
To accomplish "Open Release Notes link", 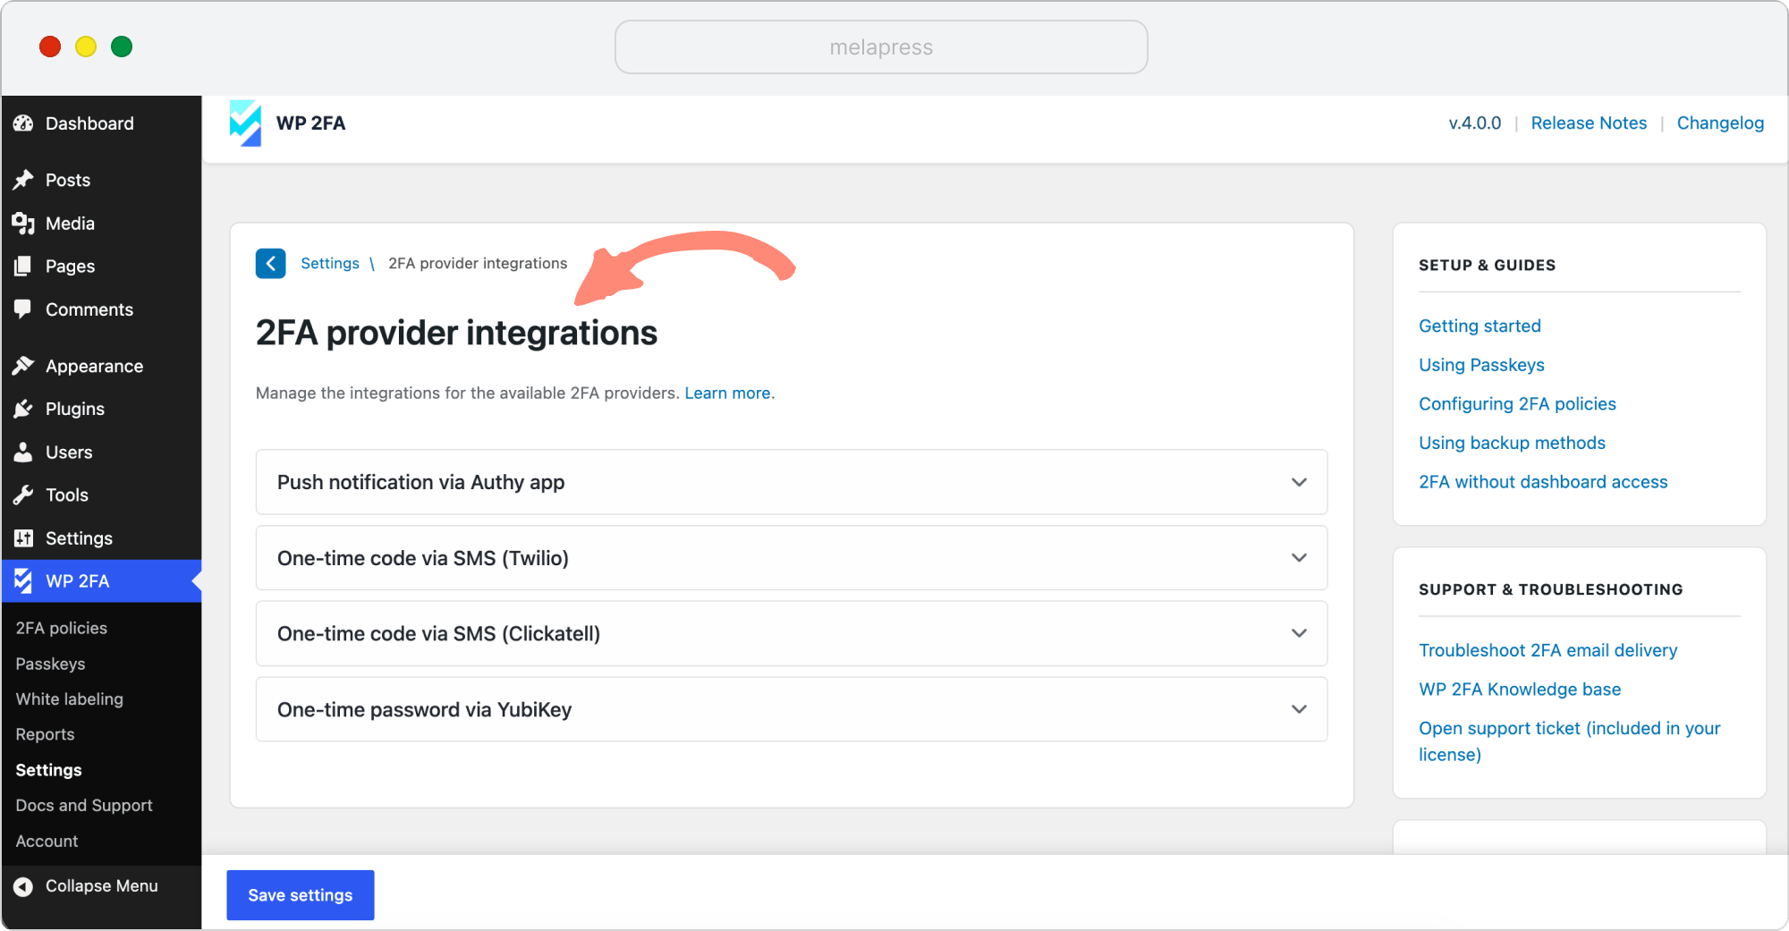I will (x=1589, y=123).
